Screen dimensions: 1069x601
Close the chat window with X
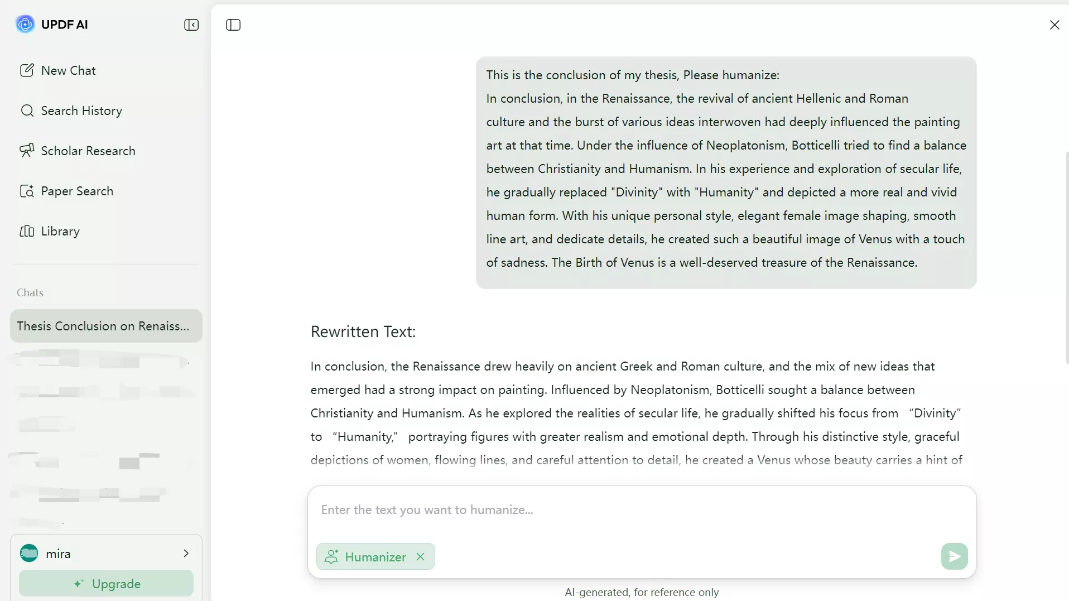pos(1054,25)
